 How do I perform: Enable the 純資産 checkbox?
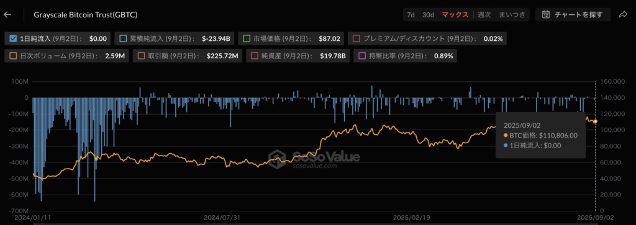(x=255, y=55)
